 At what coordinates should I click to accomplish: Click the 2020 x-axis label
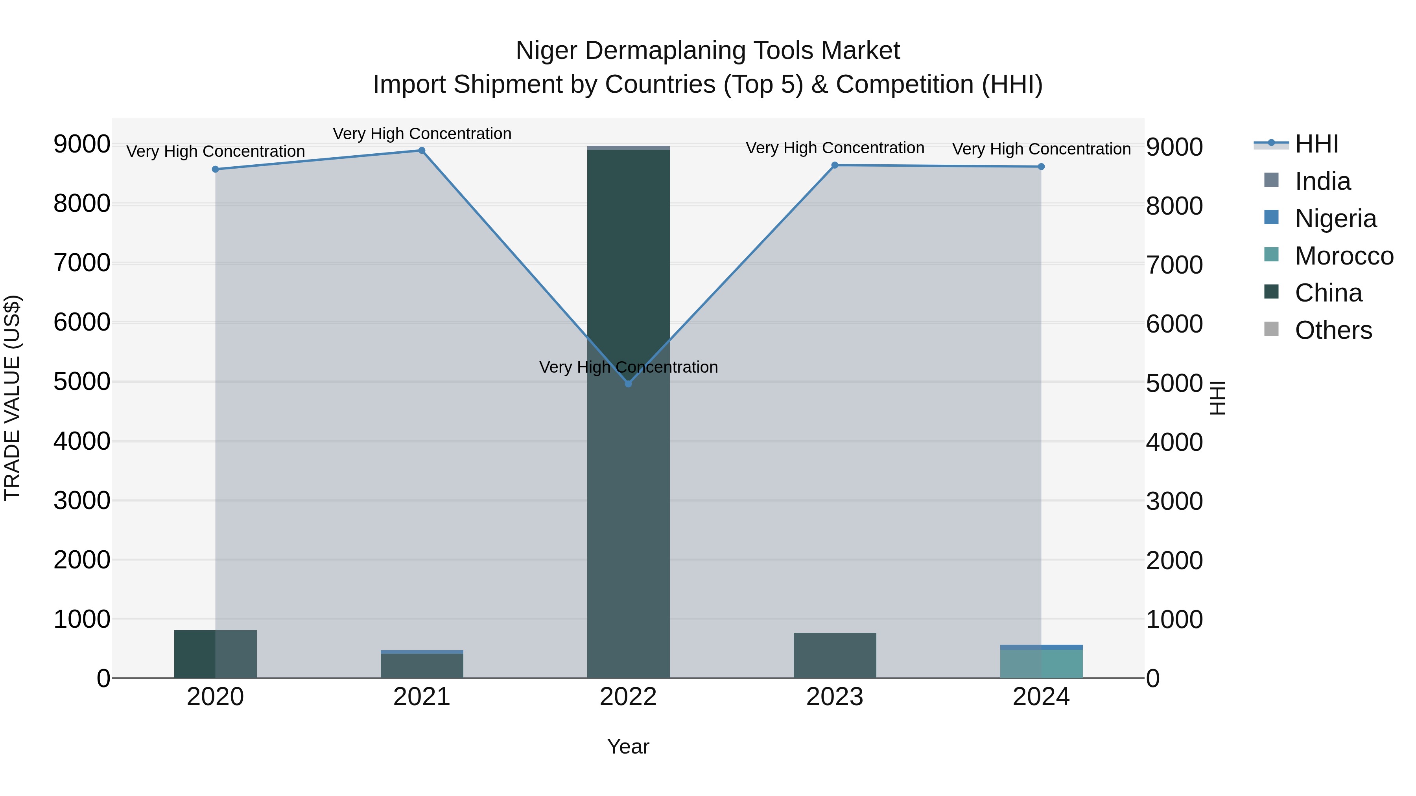(x=216, y=697)
